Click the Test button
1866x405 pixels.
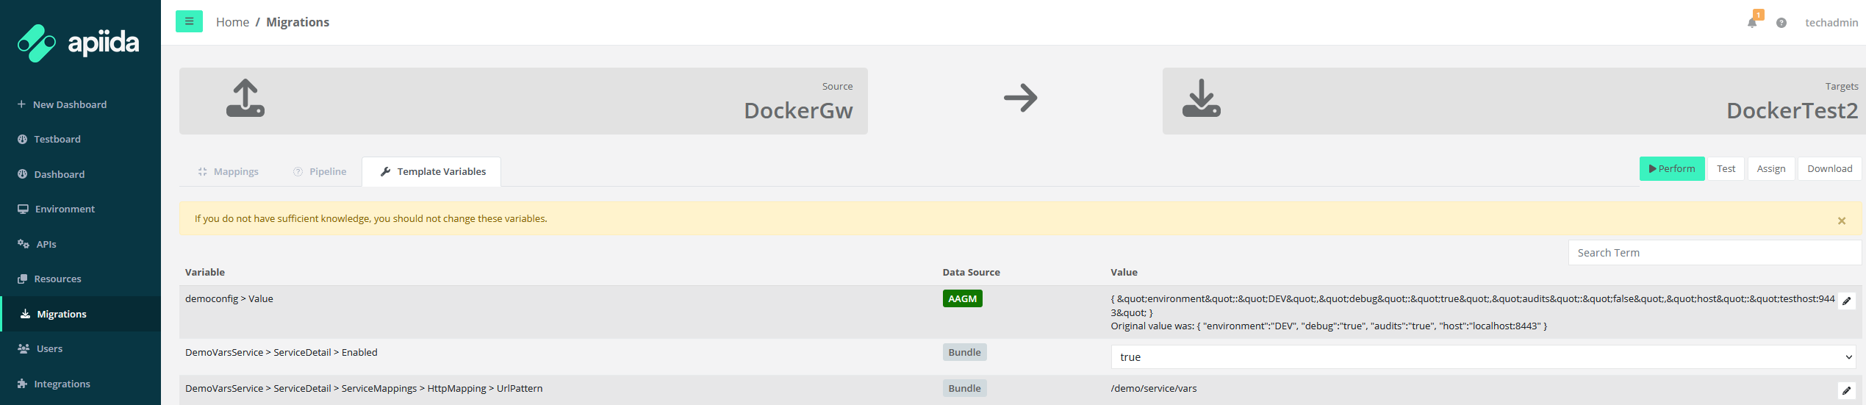click(1726, 168)
